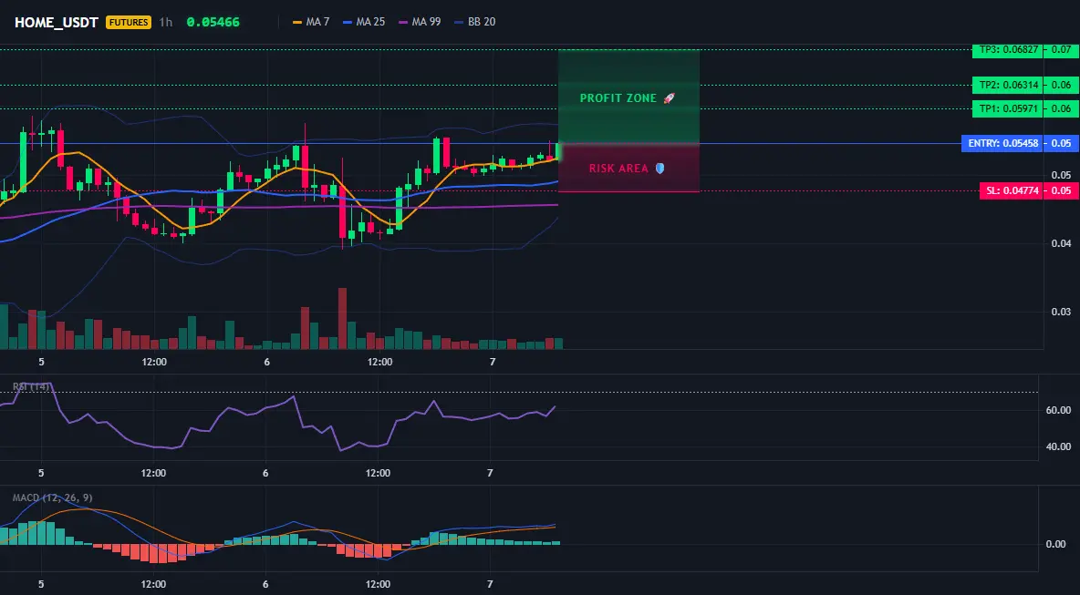Click the HOME_USDT symbol name
This screenshot has width=1080, height=595.
coord(57,22)
